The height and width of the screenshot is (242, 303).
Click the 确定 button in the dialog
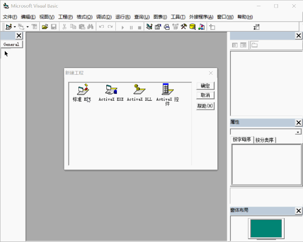pyautogui.click(x=205, y=86)
